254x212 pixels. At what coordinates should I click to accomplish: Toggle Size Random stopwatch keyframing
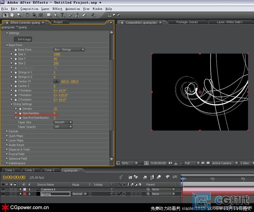(20, 113)
